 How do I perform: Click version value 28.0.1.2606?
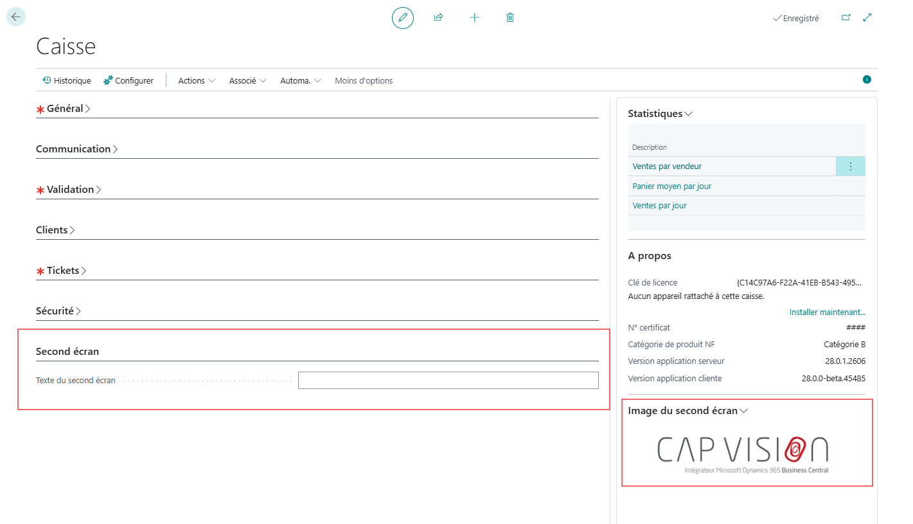(846, 361)
